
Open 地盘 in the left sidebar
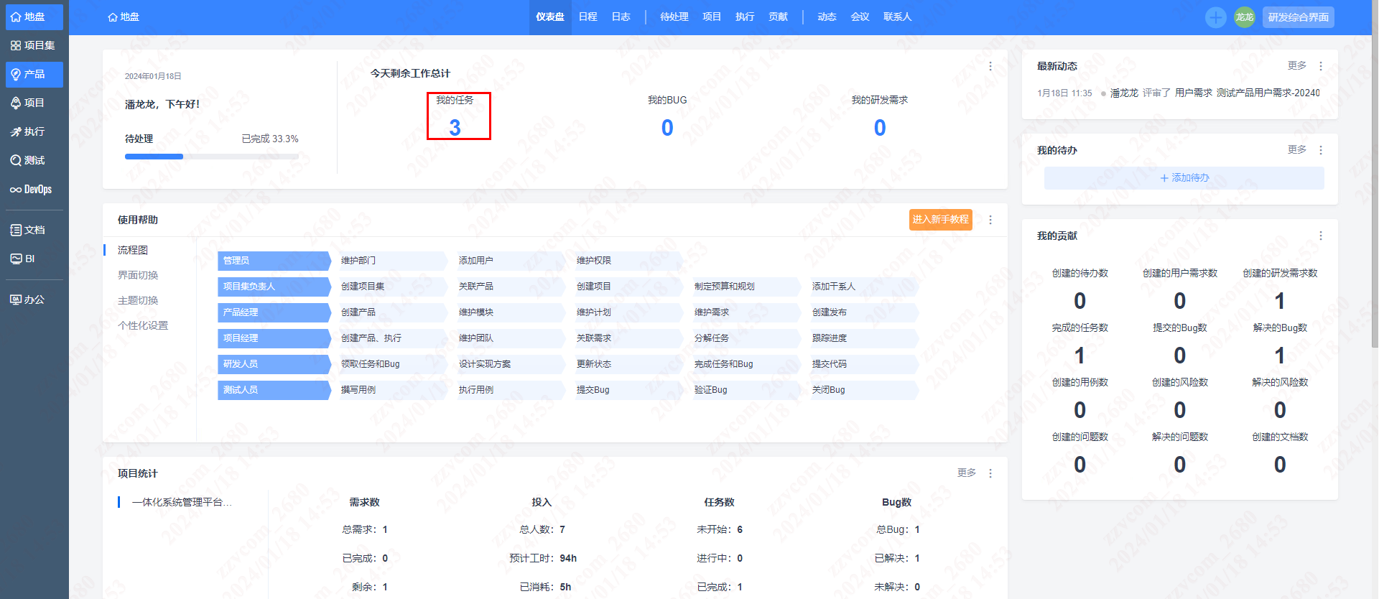[x=34, y=17]
